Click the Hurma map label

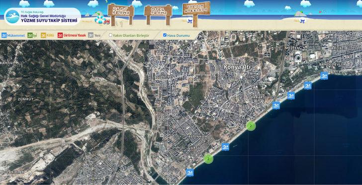(96, 179)
